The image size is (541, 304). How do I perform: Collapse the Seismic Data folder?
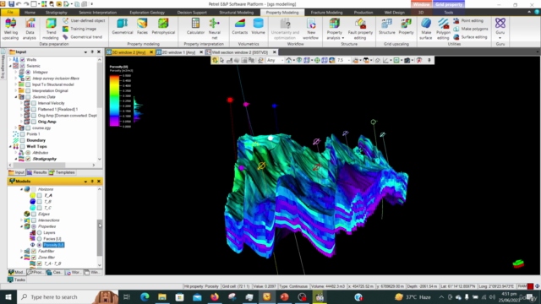(16, 97)
